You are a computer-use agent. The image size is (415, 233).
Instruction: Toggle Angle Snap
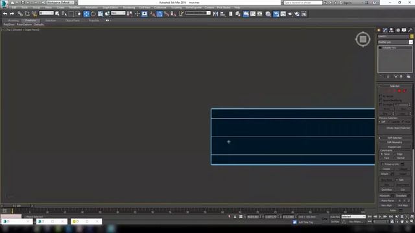click(160, 14)
